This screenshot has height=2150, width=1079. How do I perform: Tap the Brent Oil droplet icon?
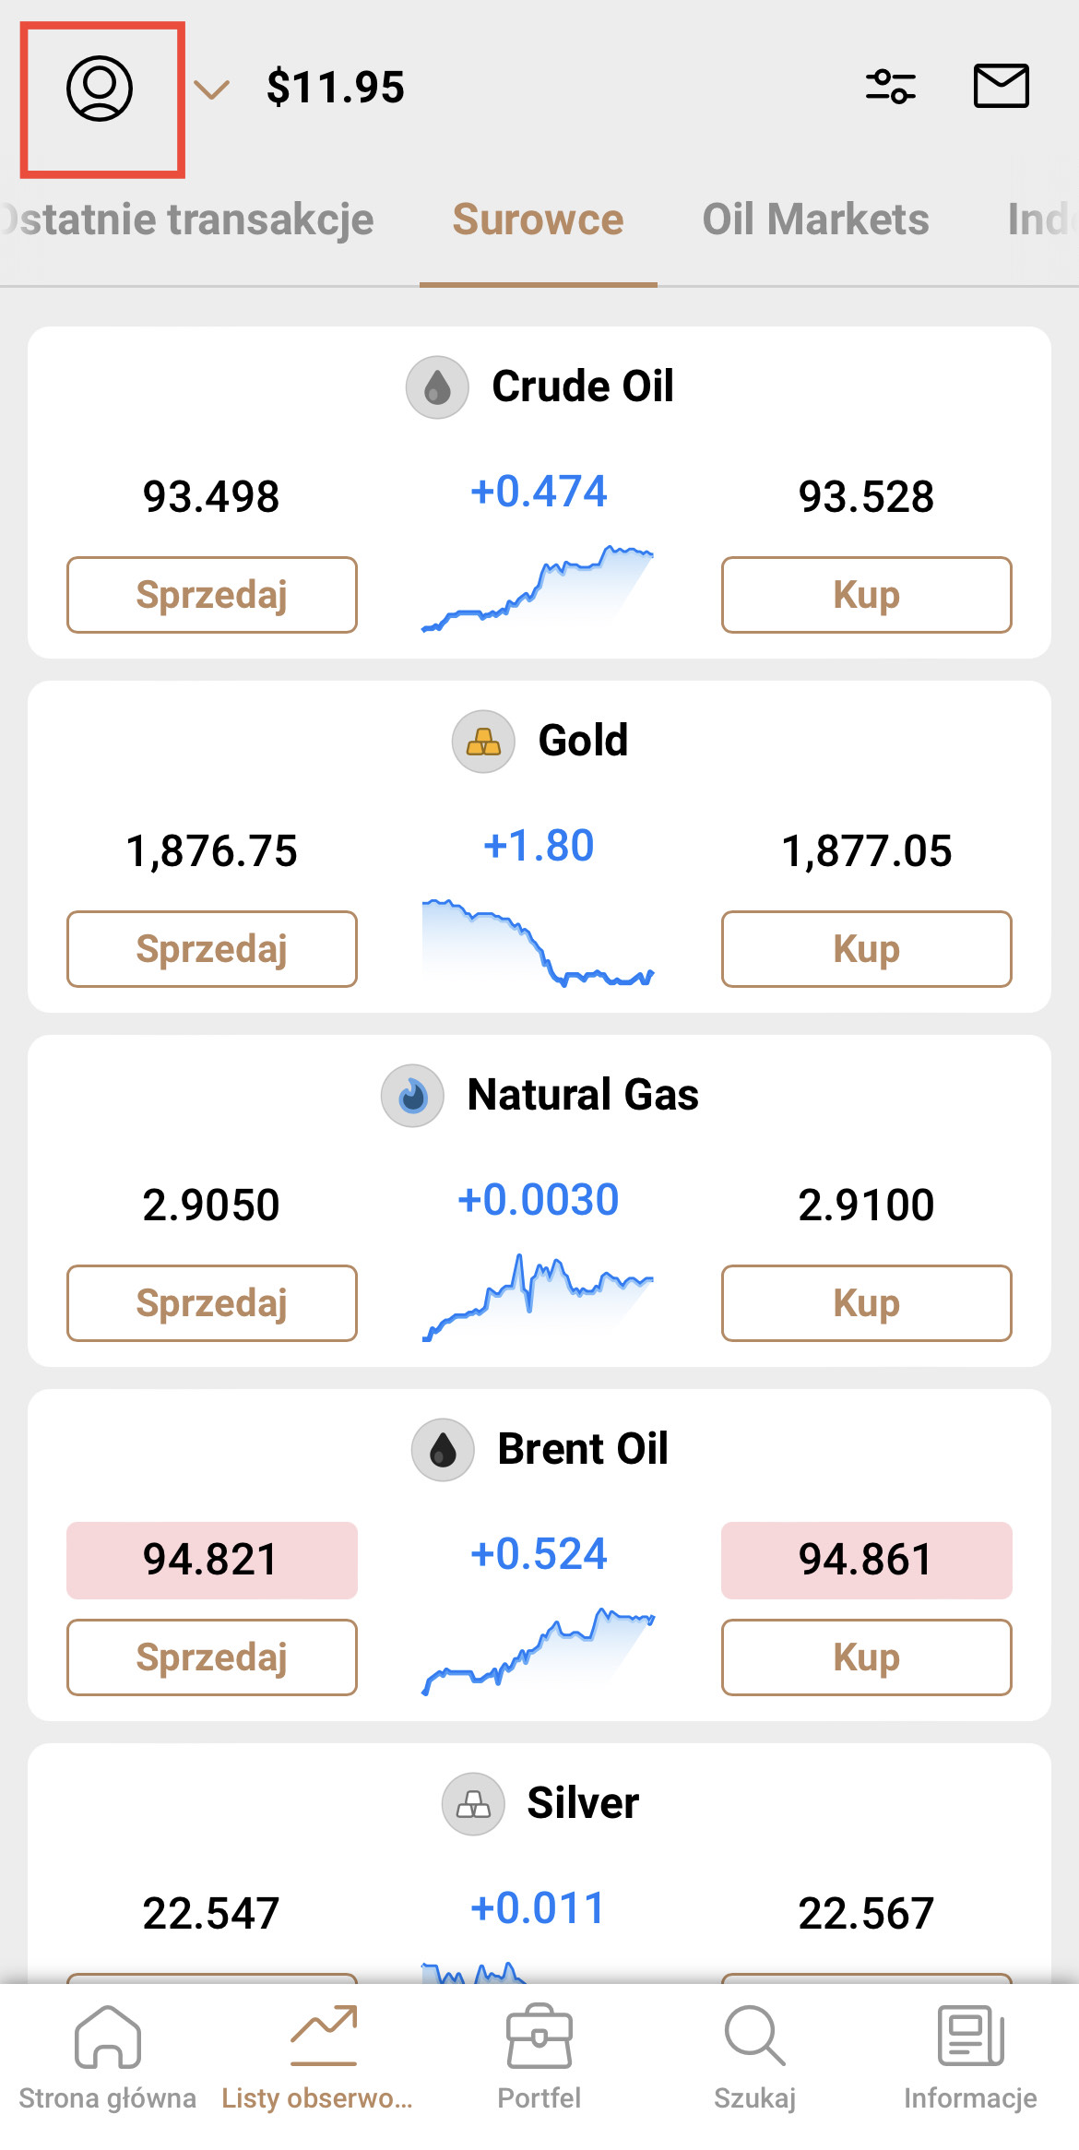click(x=443, y=1450)
